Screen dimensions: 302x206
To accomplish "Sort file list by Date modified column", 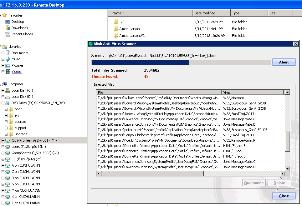I will (212, 13).
